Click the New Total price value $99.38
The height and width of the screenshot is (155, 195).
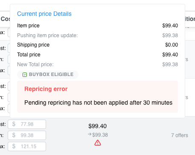pos(170,64)
